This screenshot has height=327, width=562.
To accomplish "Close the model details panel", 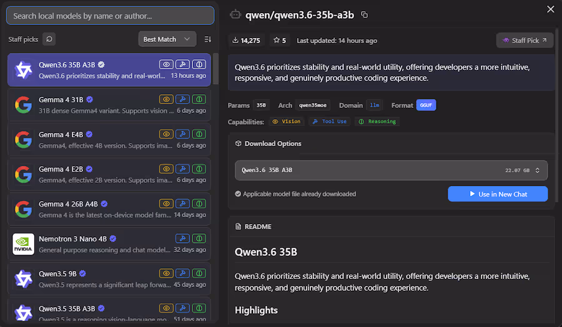I will click(x=551, y=9).
